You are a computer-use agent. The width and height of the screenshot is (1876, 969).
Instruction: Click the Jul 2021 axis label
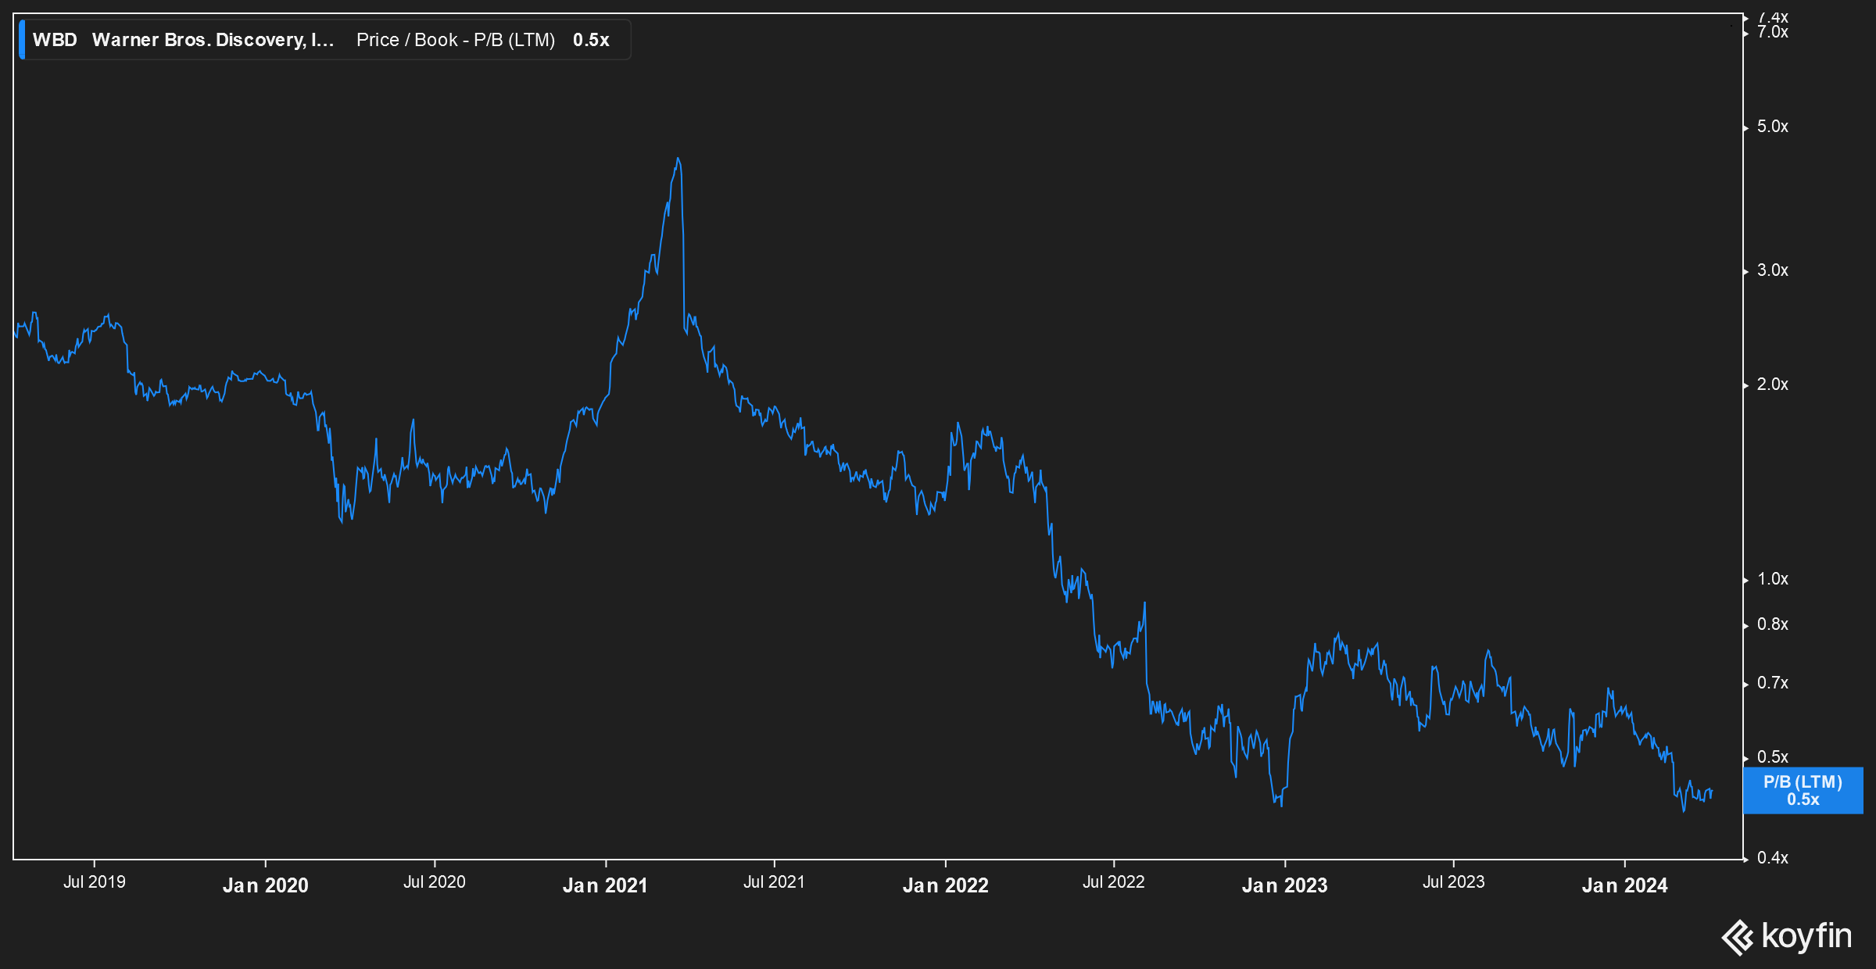775,881
